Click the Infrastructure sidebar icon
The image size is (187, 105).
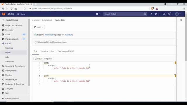[3, 80]
